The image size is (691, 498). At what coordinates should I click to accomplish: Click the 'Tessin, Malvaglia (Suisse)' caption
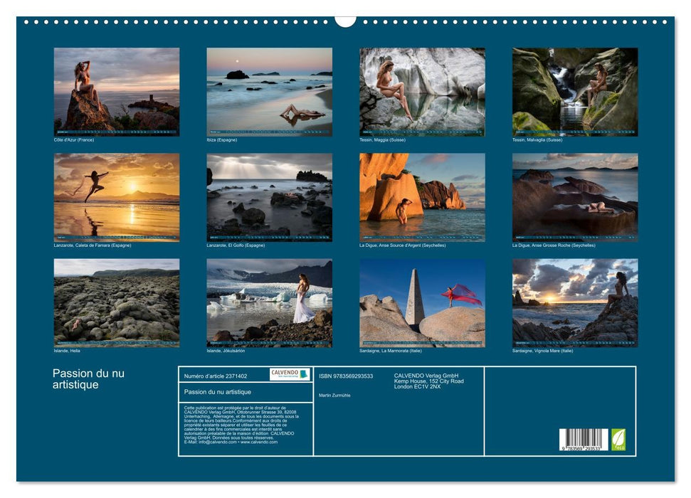pos(537,139)
